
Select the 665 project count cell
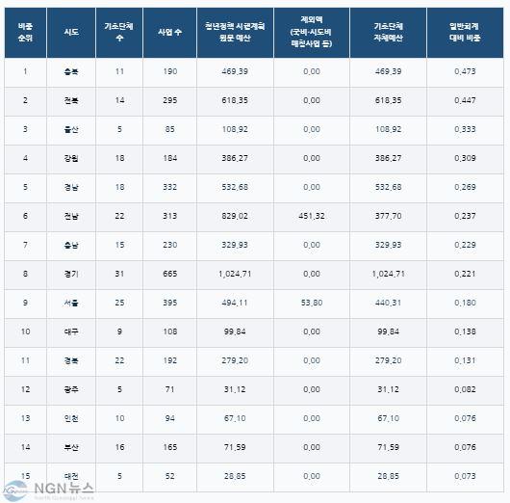[x=169, y=274]
